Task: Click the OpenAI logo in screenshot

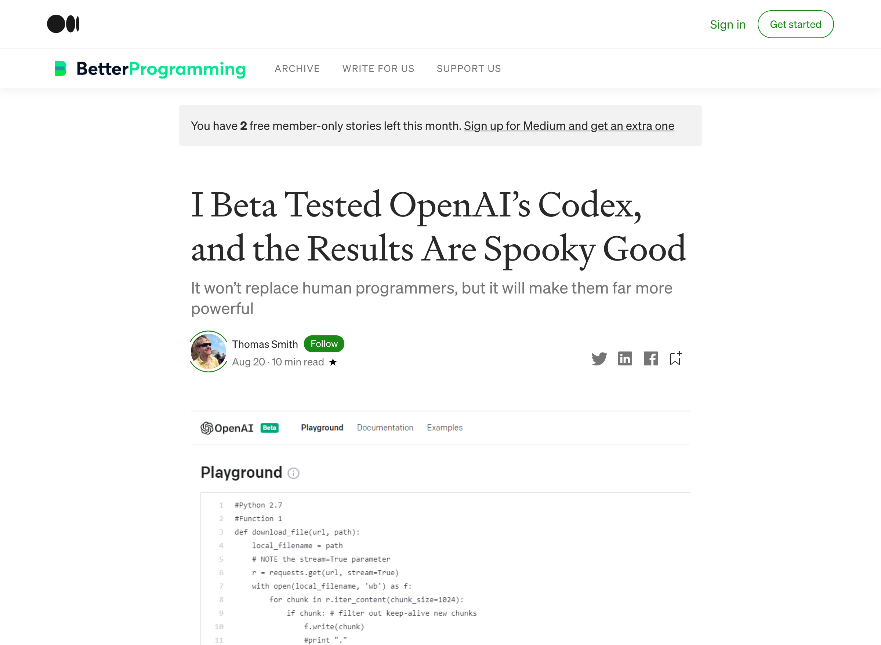Action: pos(227,428)
